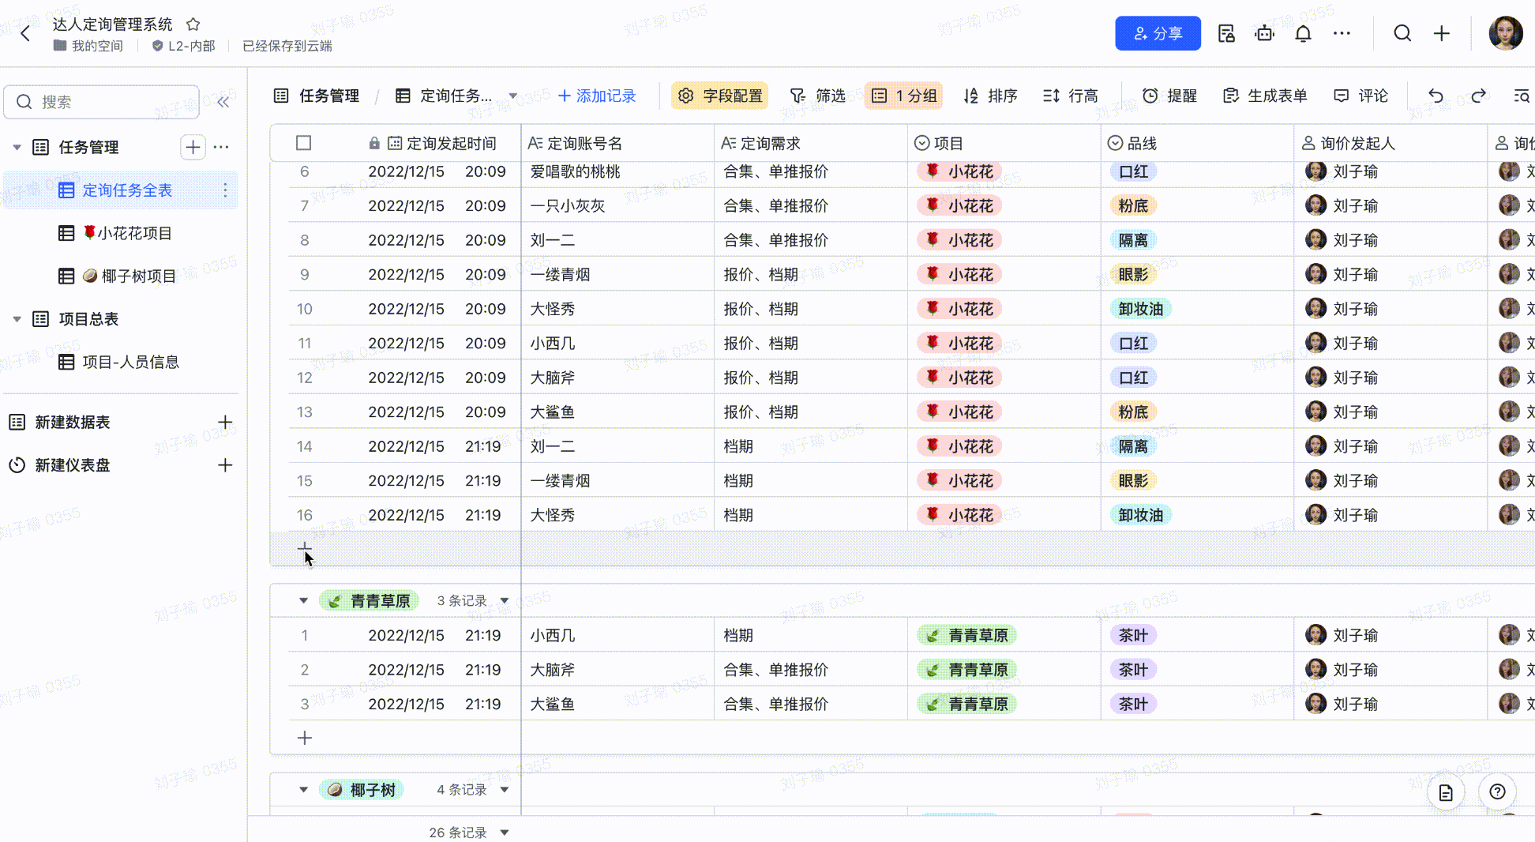Collapse the 青青草原 group
The height and width of the screenshot is (842, 1535).
[x=303, y=601]
